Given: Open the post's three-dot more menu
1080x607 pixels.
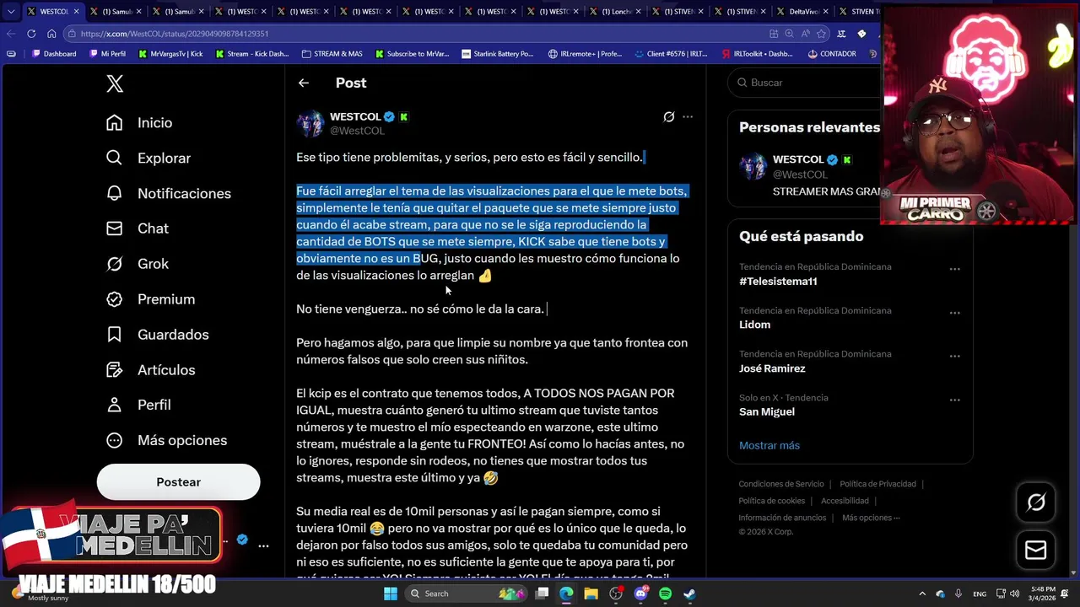Looking at the screenshot, I should [688, 116].
